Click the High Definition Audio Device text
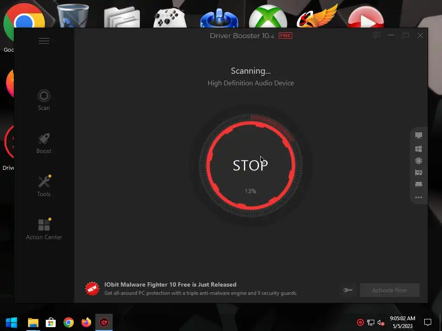Screen dimensions: 442x331 (x=251, y=83)
